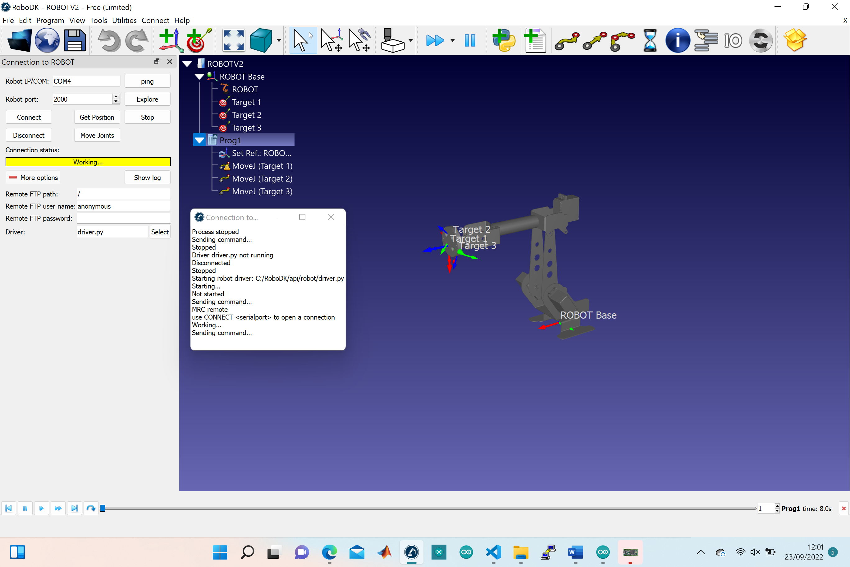Click the Get Position button
Viewport: 850px width, 567px height.
point(97,117)
